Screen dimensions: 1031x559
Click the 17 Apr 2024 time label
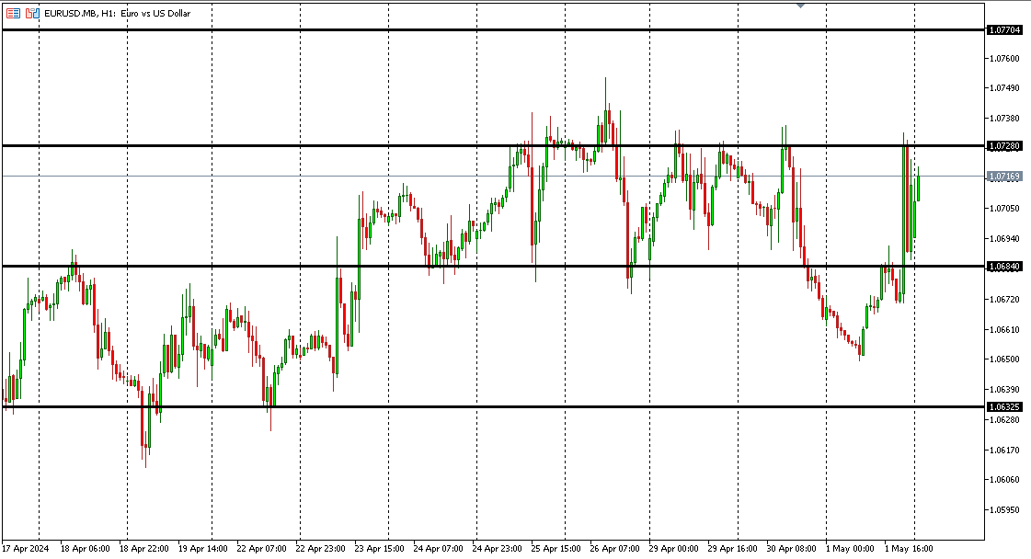26,549
